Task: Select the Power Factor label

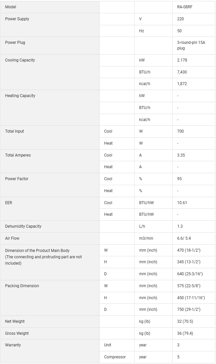Action: click(17, 179)
